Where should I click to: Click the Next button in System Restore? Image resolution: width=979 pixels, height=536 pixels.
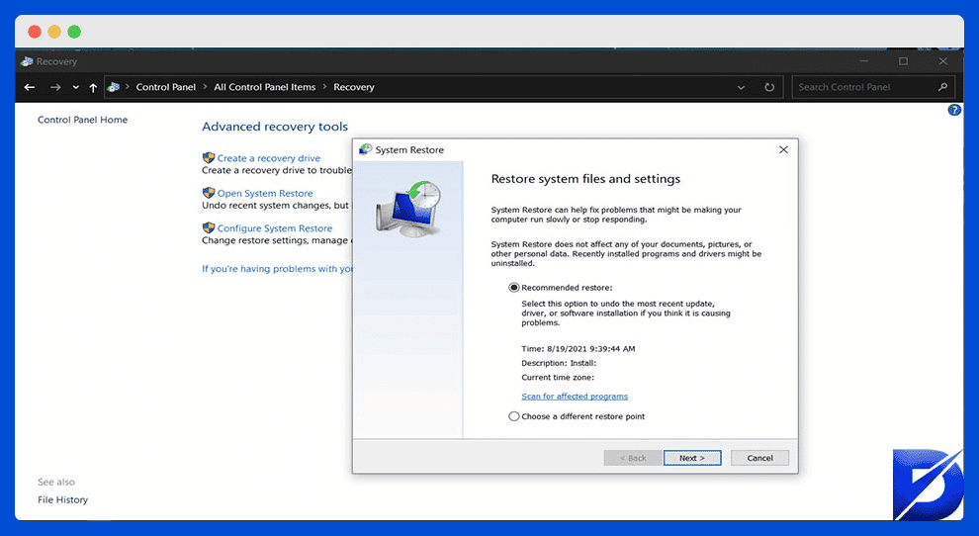tap(692, 458)
